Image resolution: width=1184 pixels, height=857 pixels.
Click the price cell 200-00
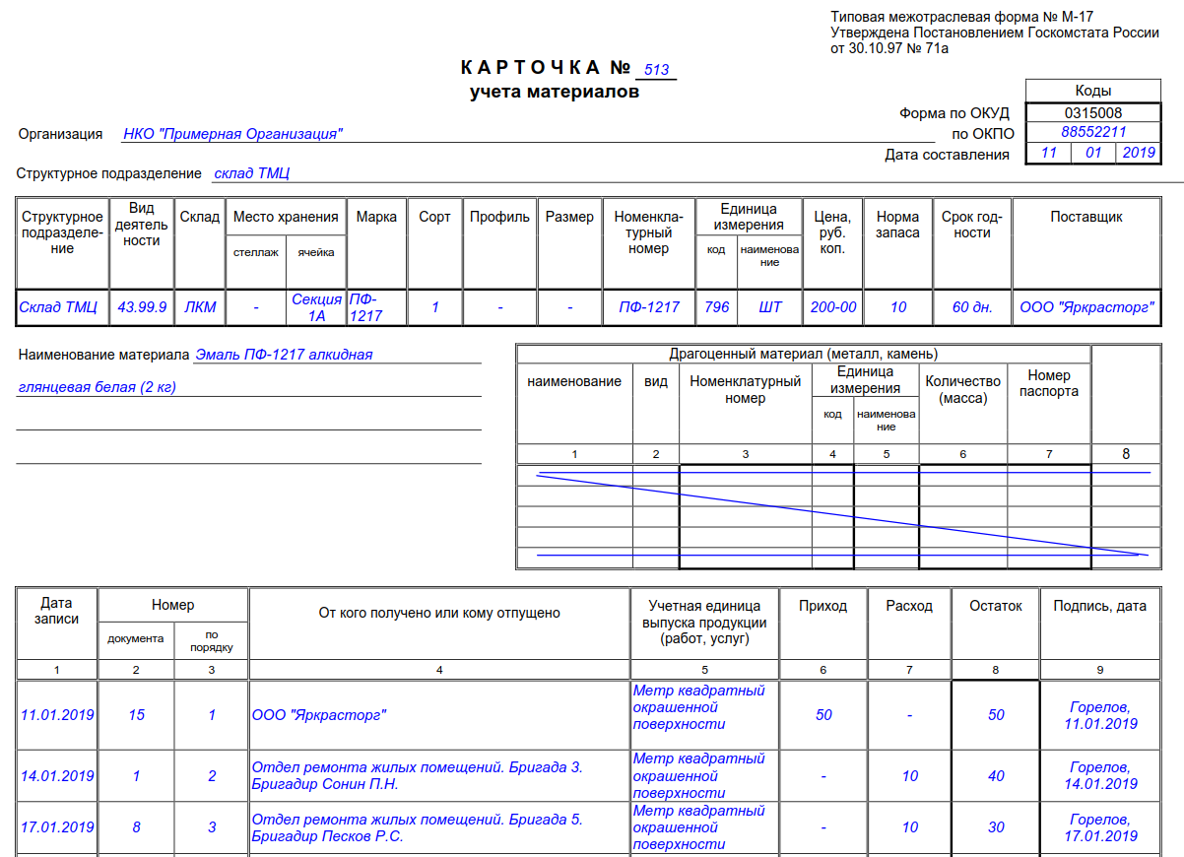(833, 307)
